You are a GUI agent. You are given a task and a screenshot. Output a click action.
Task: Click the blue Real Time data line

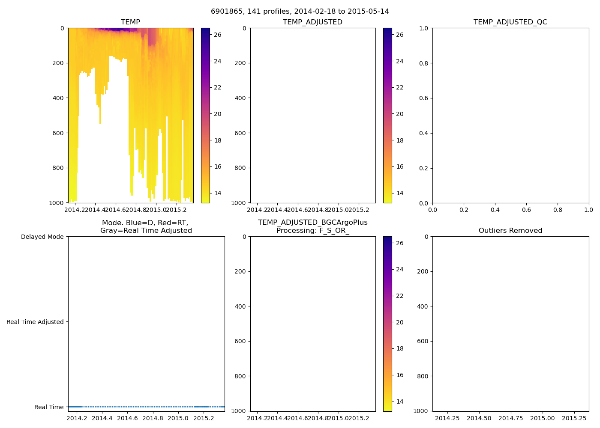point(146,407)
